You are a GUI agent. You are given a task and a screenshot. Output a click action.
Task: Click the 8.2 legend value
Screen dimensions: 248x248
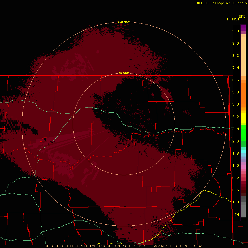(x=236, y=55)
